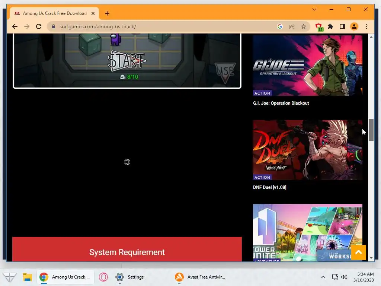Open the Opera browser taskbar icon
This screenshot has height=286, width=381.
(103, 277)
